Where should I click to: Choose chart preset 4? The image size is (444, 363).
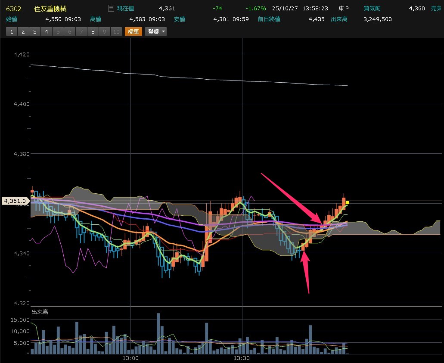(46, 31)
